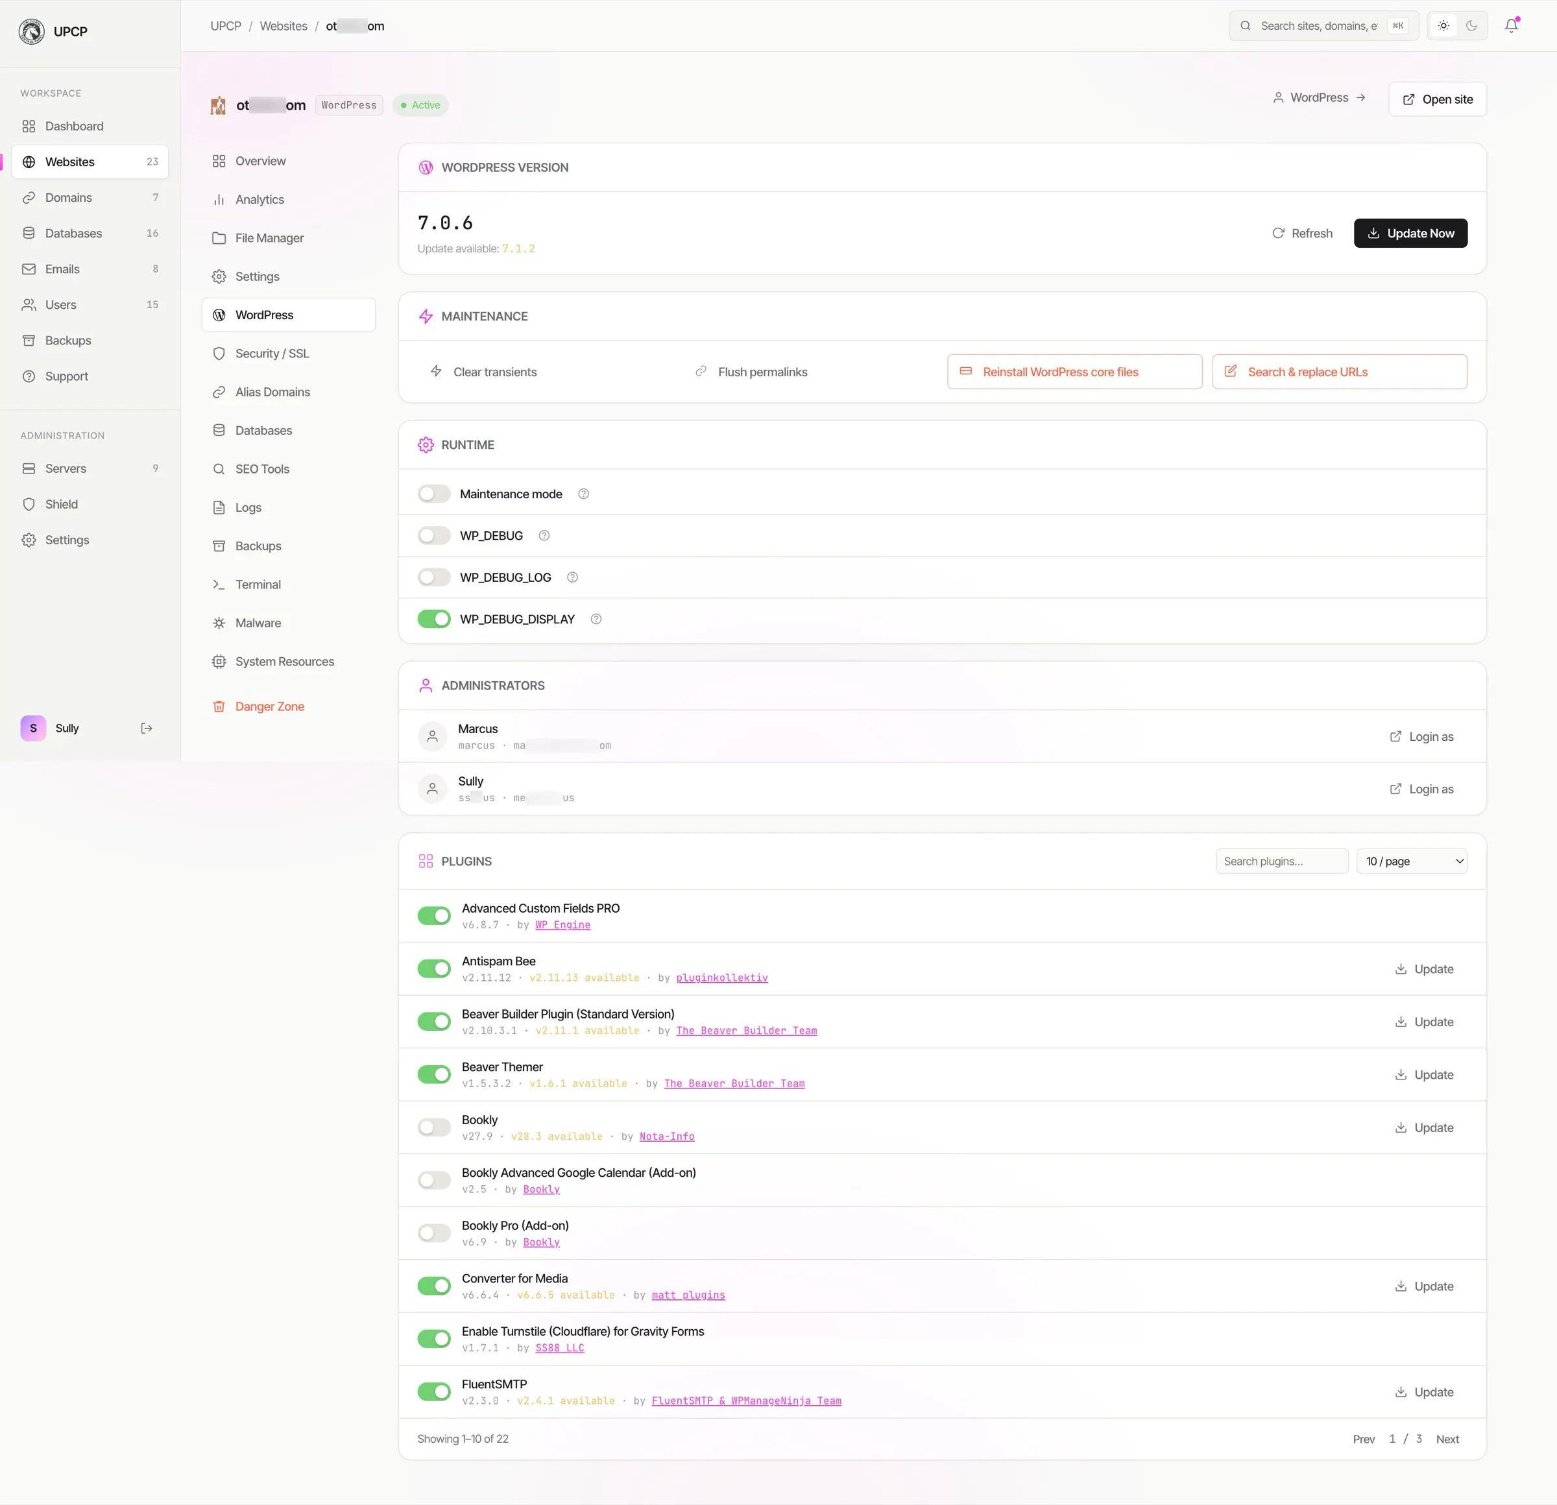Click the UPCP logo icon
Screen dimensions: 1557x1505
(32, 32)
